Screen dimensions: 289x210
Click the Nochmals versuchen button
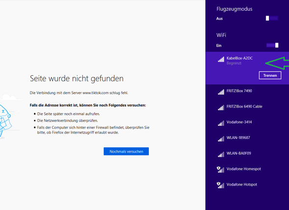tap(126, 151)
